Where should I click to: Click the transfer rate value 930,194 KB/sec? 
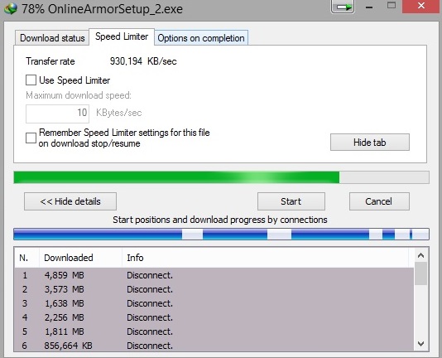pyautogui.click(x=143, y=61)
